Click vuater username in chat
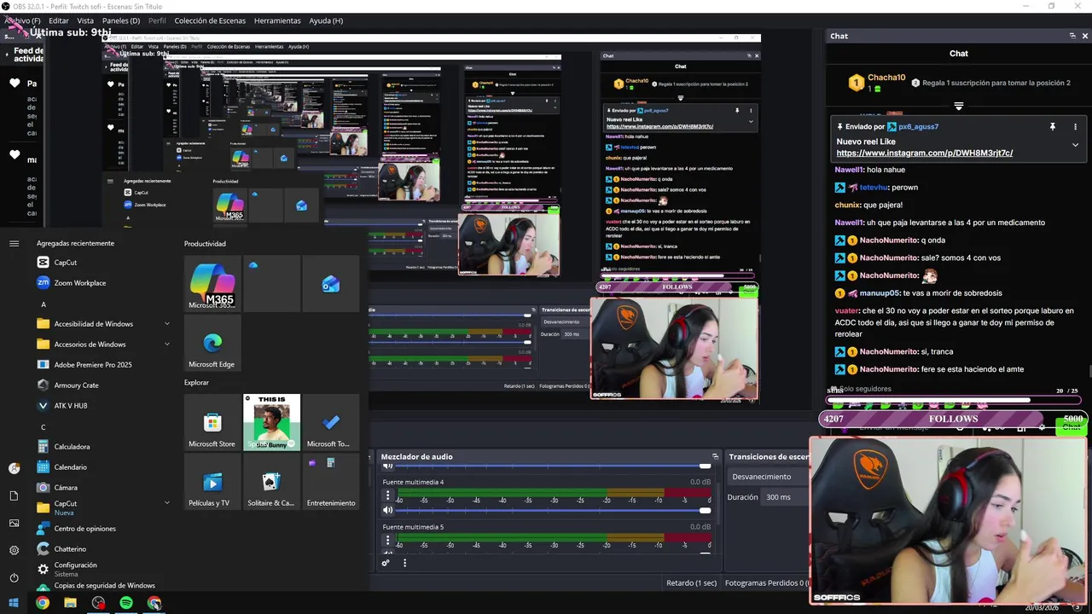This screenshot has height=614, width=1092. click(x=846, y=311)
